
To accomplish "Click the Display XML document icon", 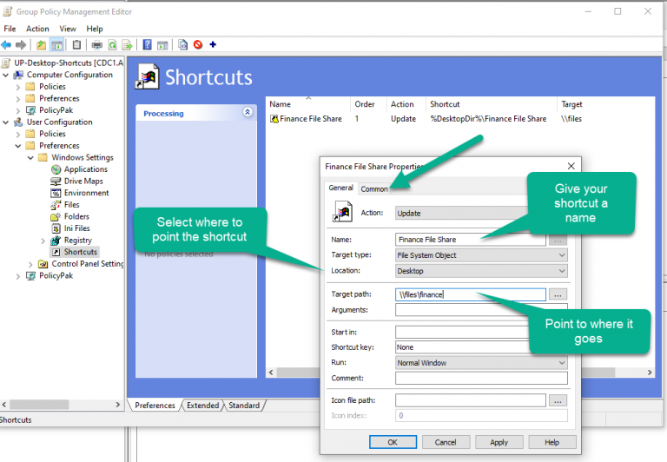I will pyautogui.click(x=183, y=44).
